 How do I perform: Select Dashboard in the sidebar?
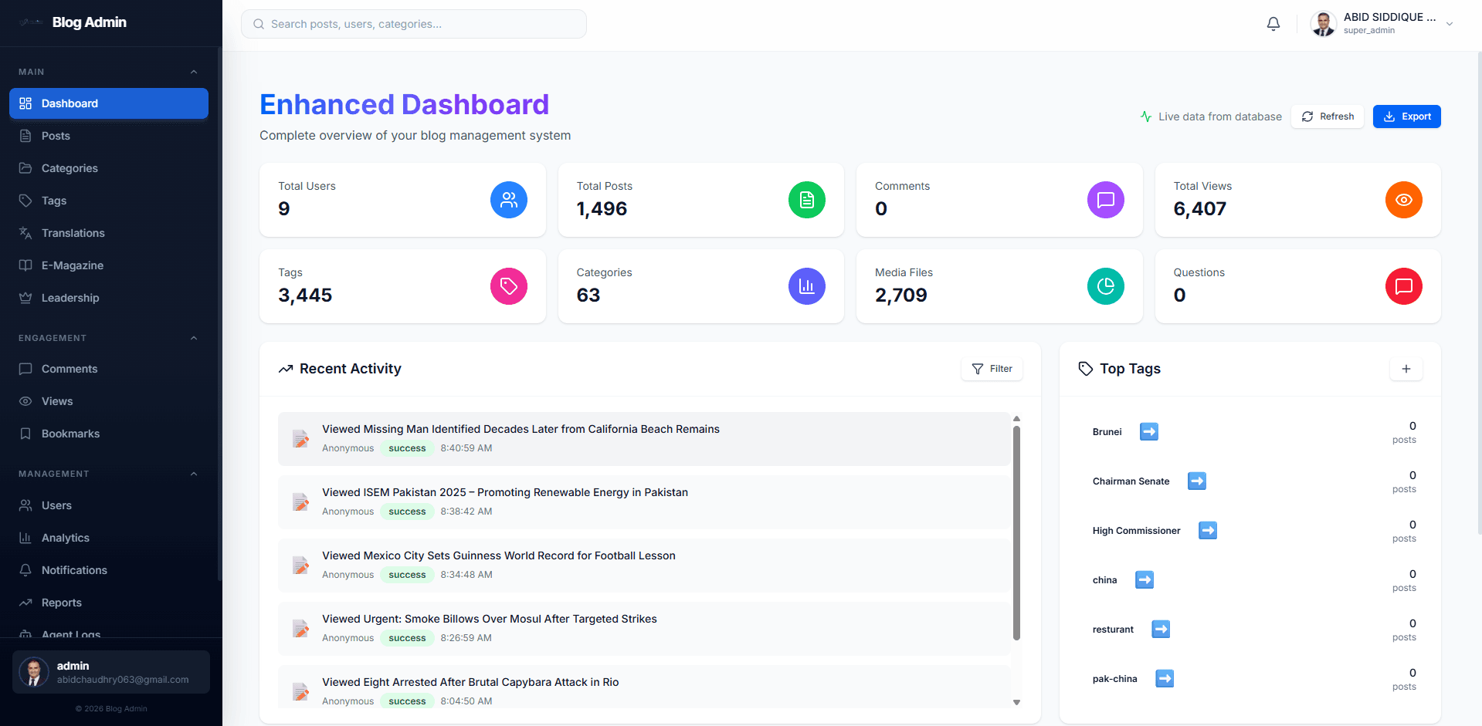click(109, 103)
